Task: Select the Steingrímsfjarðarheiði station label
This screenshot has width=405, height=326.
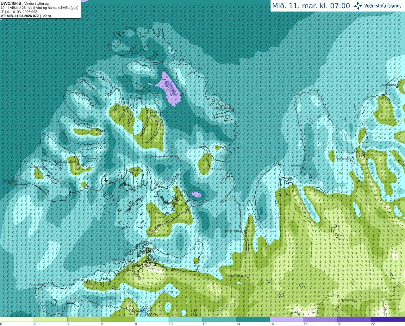Action: coord(164,156)
